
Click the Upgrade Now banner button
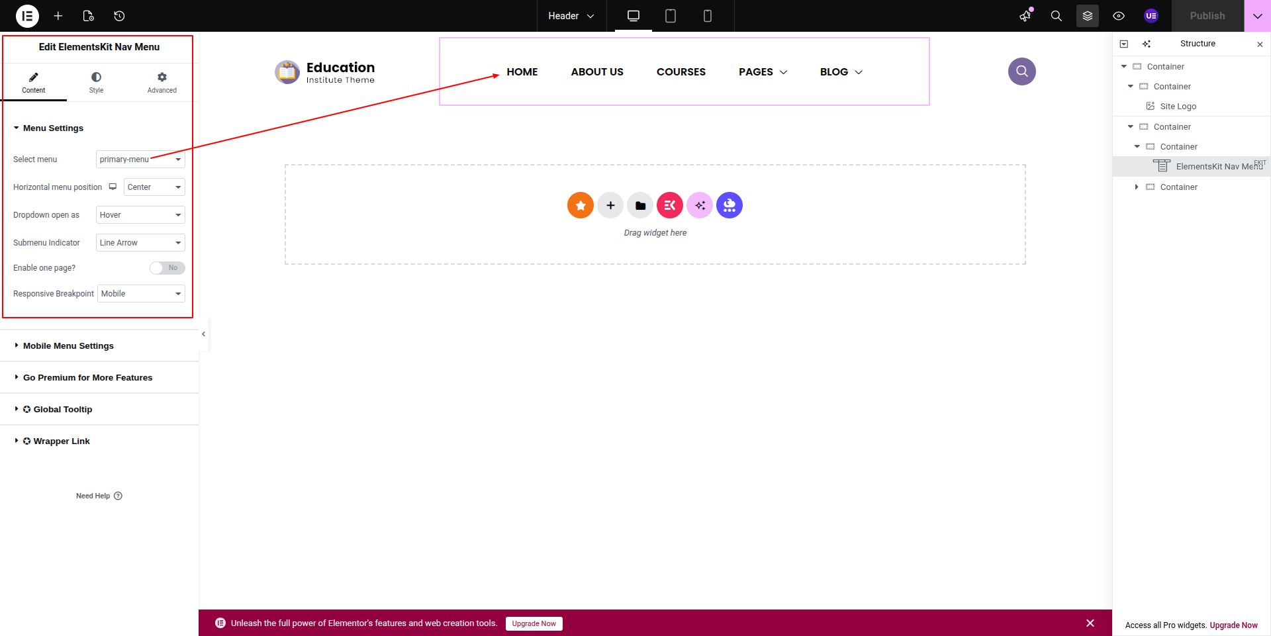point(534,623)
